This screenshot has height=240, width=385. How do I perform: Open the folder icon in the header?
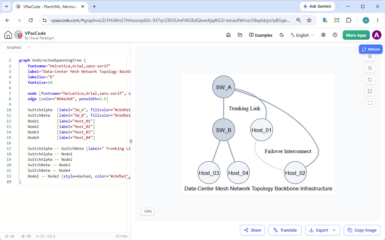tap(240, 35)
